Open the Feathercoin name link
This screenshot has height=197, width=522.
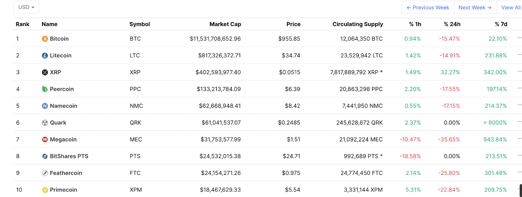click(x=66, y=173)
